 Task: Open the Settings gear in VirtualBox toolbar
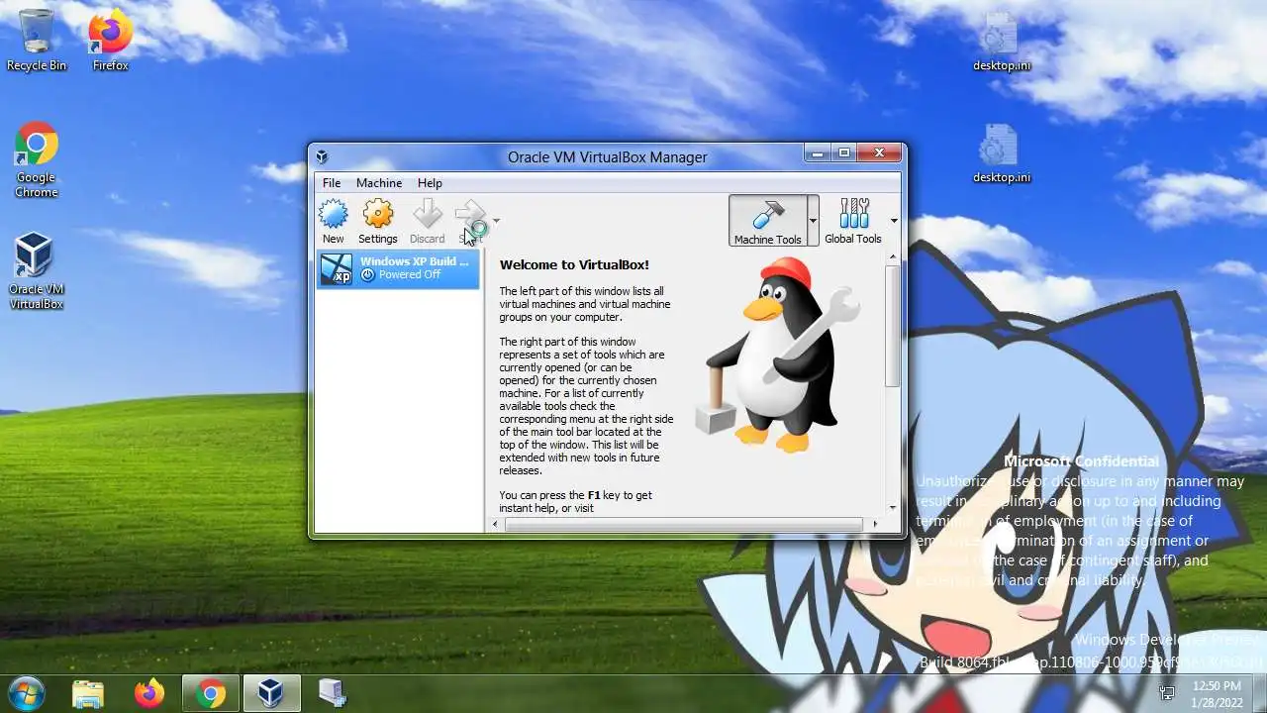[x=377, y=221]
